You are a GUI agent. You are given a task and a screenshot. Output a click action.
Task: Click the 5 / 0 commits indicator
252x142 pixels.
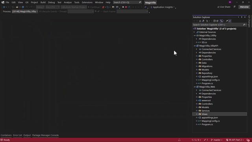point(196,140)
